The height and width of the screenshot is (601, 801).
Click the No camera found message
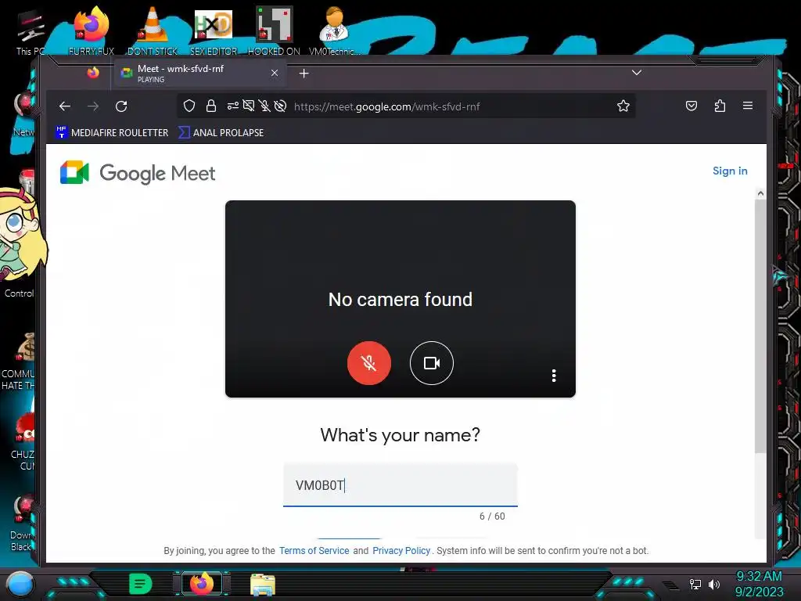400,300
